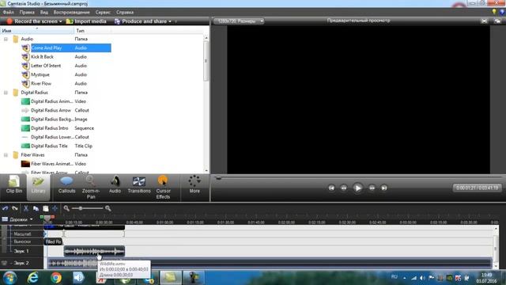Viewport: 506px width, 285px height.
Task: Toggle lock on Звук 2 track
Action: (4, 263)
